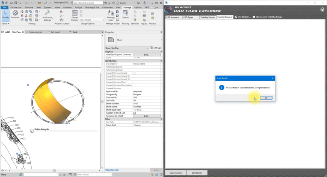Click the Revit R application logo
Image resolution: width=327 pixels, height=177 pixels.
pos(3,3)
